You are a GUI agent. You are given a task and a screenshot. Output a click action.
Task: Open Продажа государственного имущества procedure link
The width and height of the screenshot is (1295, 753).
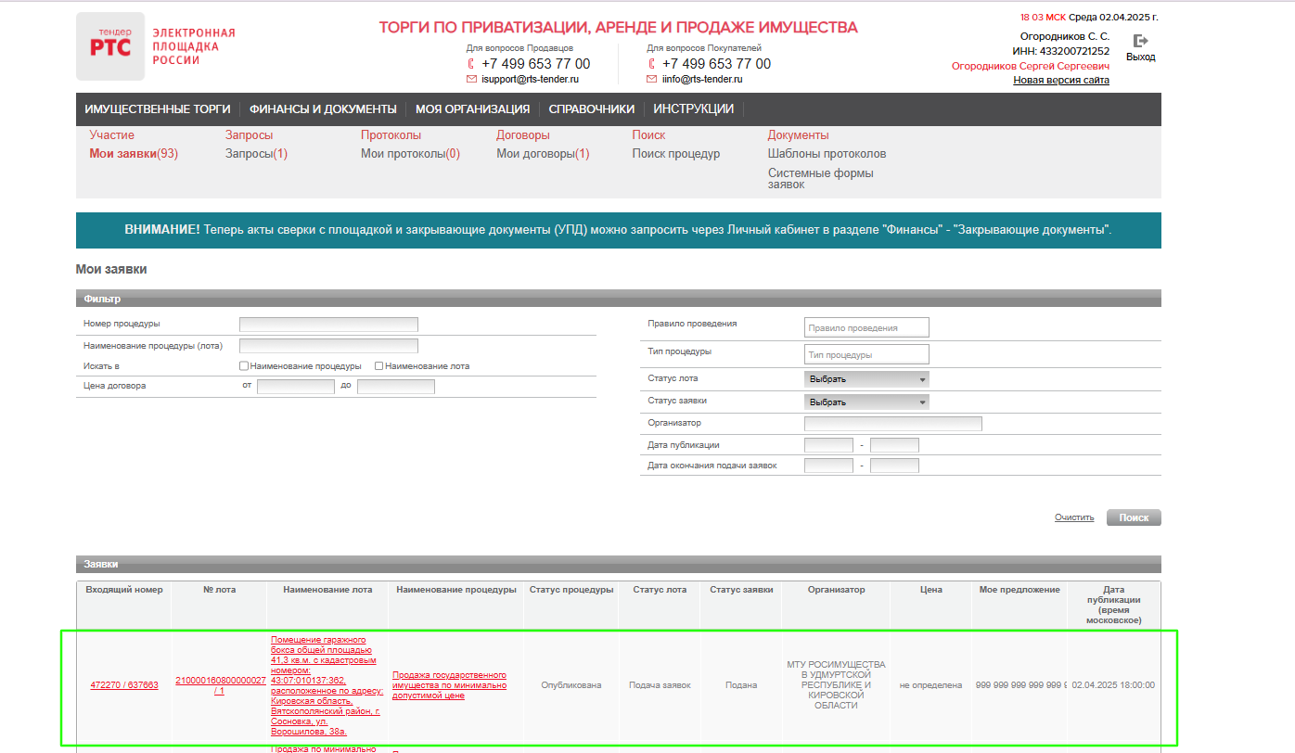click(450, 685)
